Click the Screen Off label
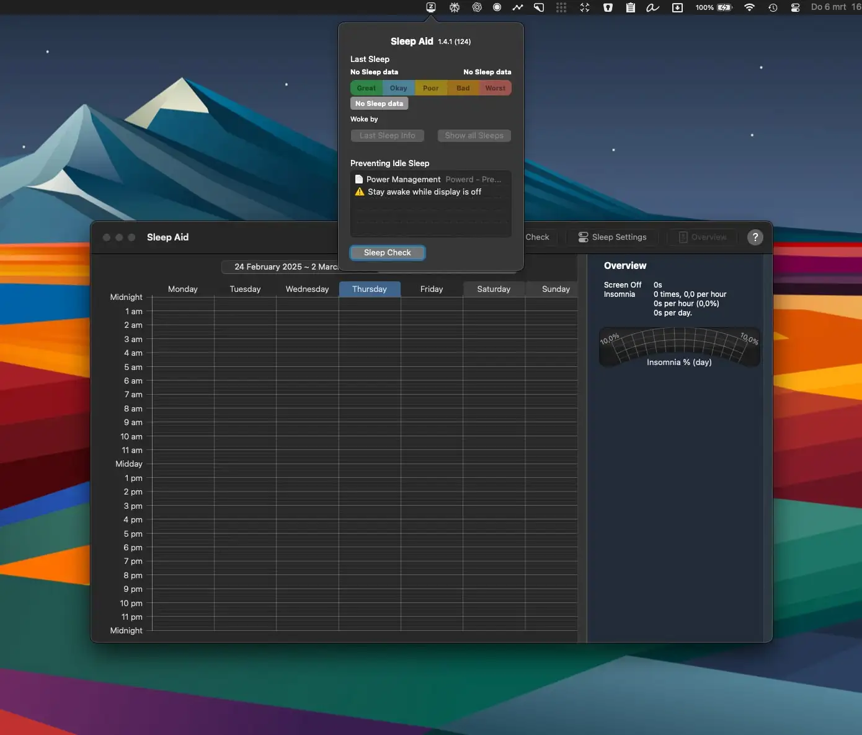 (623, 285)
